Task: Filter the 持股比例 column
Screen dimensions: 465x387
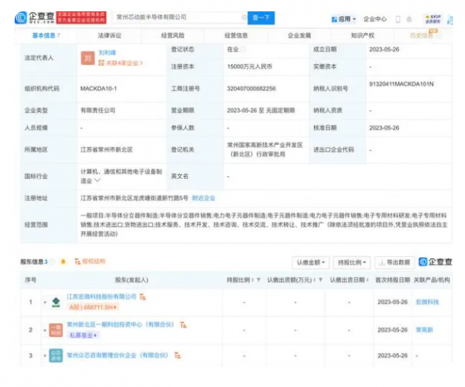Action: pyautogui.click(x=258, y=280)
